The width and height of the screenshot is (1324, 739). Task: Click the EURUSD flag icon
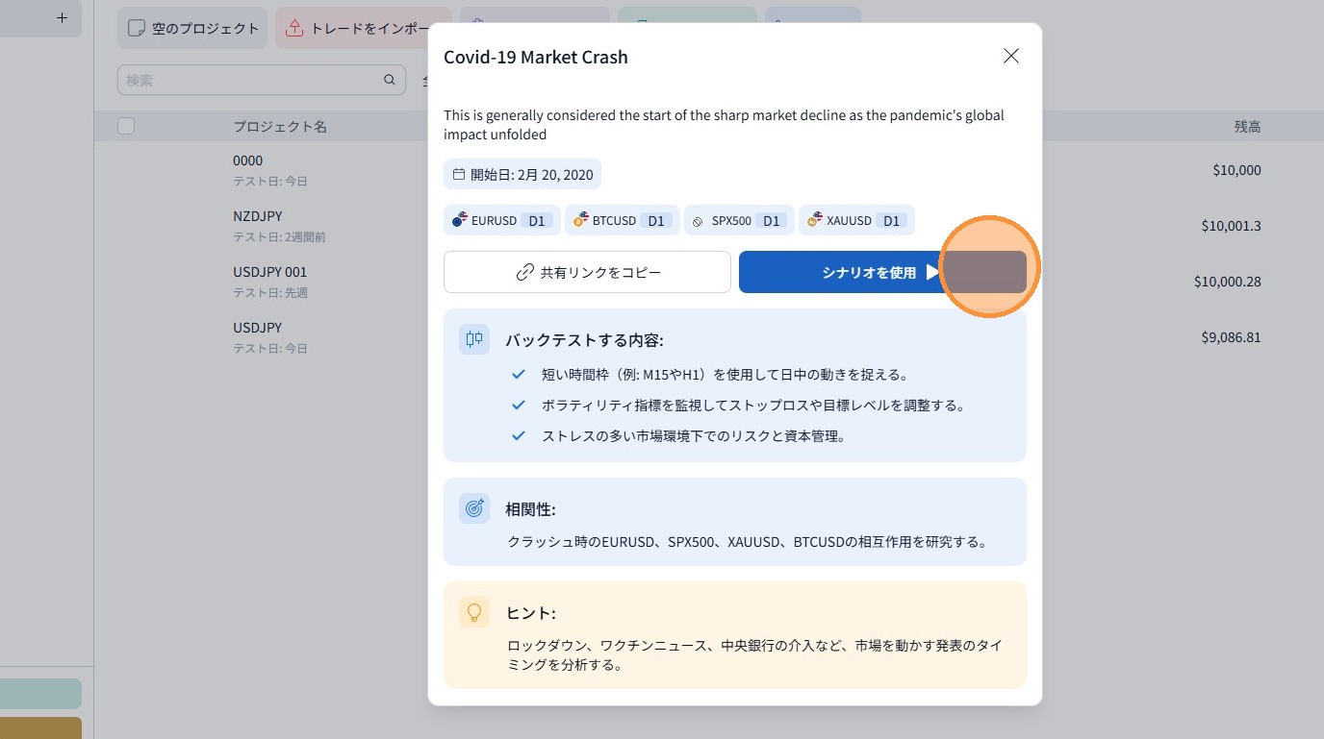pyautogui.click(x=460, y=220)
